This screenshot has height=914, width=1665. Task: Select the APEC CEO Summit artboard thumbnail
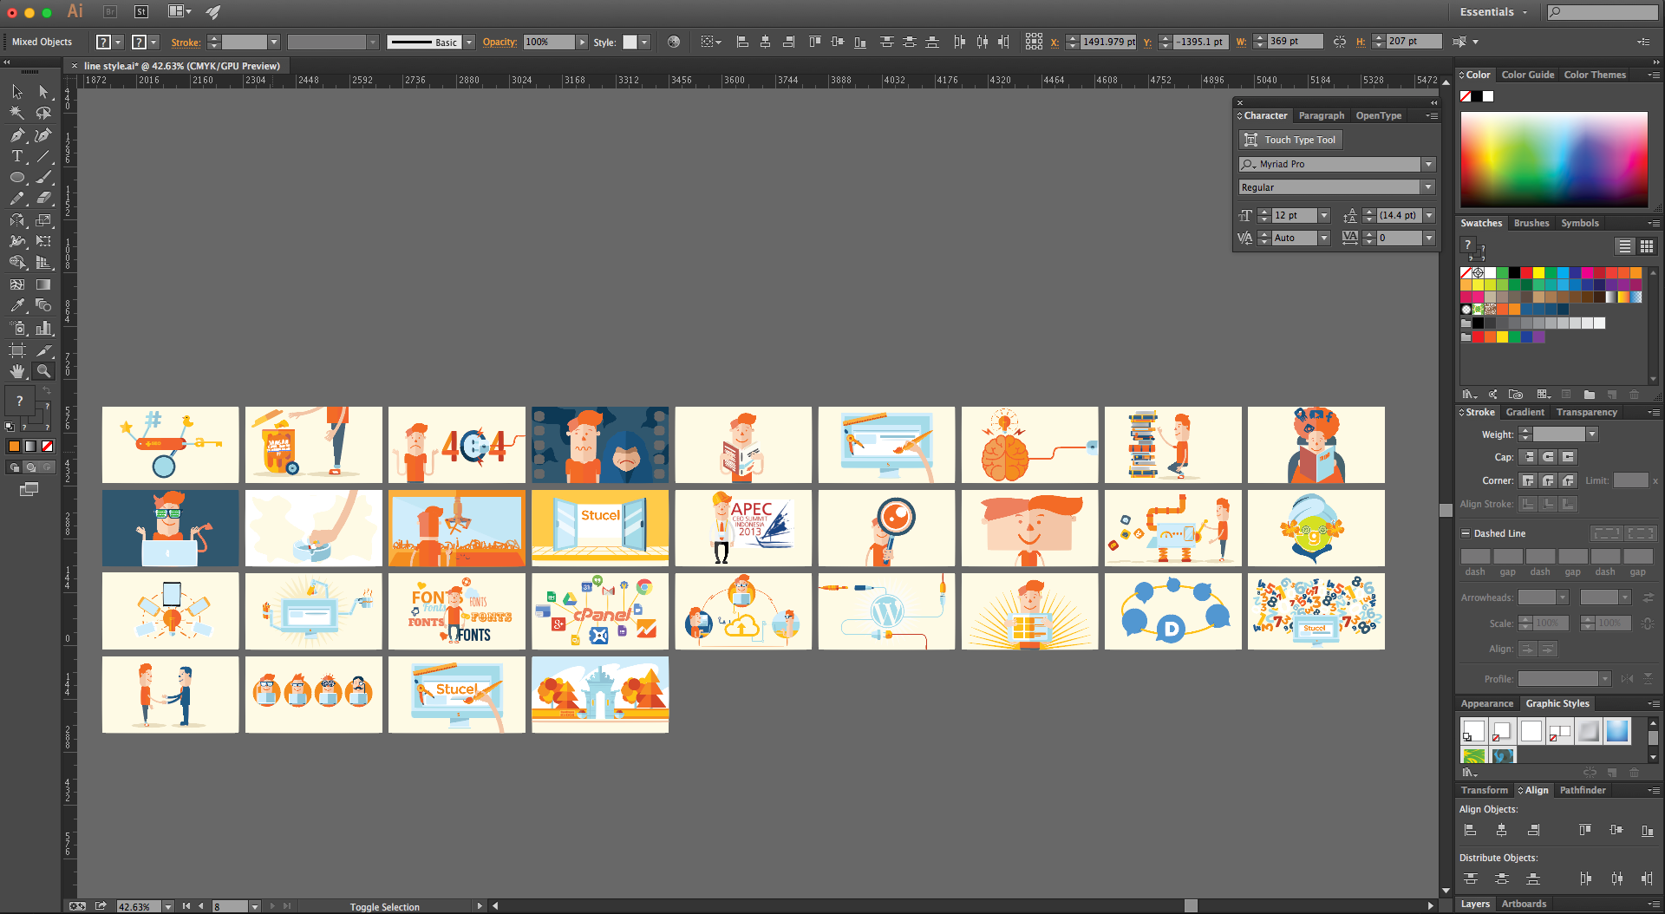pos(743,528)
